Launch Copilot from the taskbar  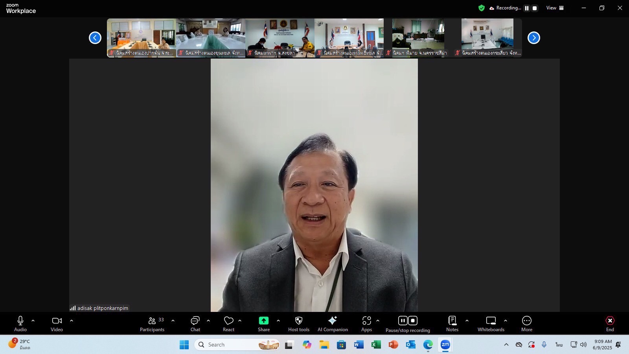pos(307,345)
